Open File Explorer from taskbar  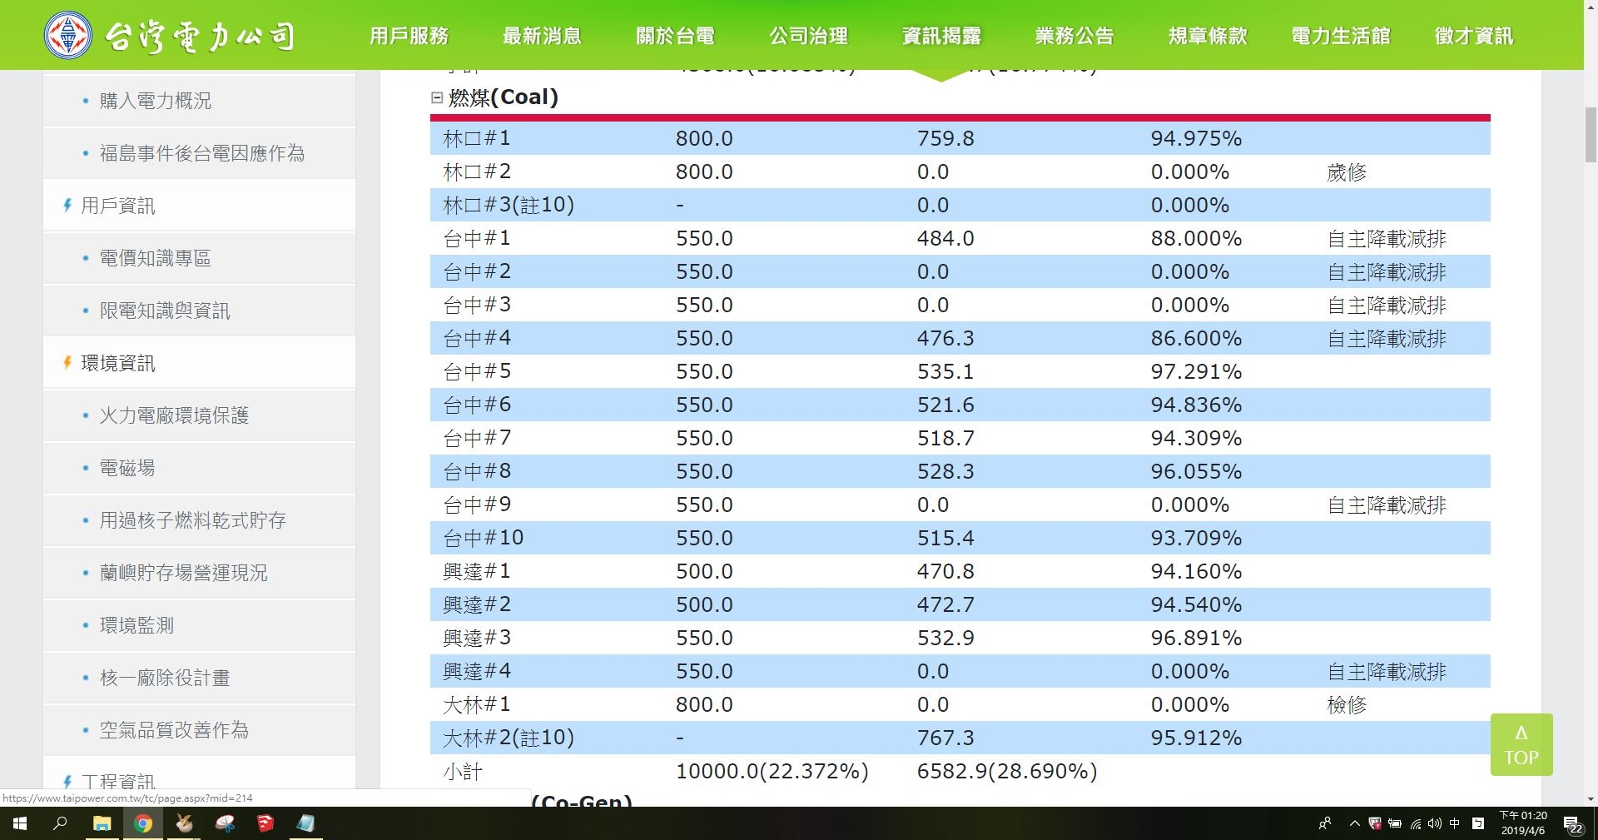coord(102,823)
